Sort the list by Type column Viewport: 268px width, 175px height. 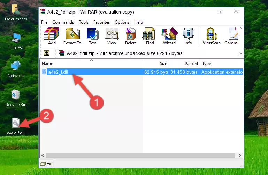pos(221,64)
